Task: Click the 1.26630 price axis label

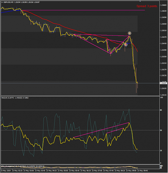Action: 164,11
